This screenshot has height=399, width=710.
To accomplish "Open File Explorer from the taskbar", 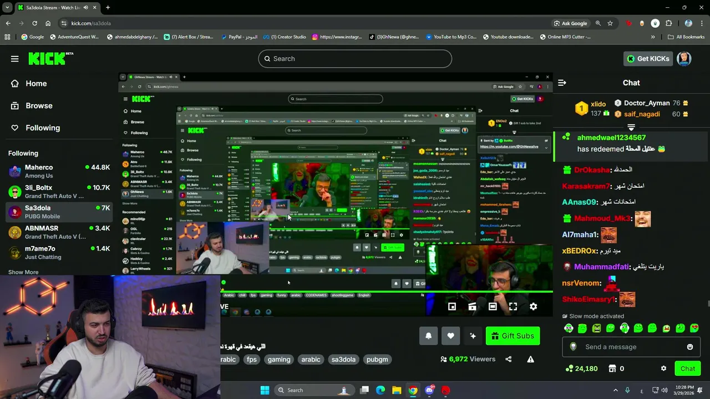I will 397,390.
